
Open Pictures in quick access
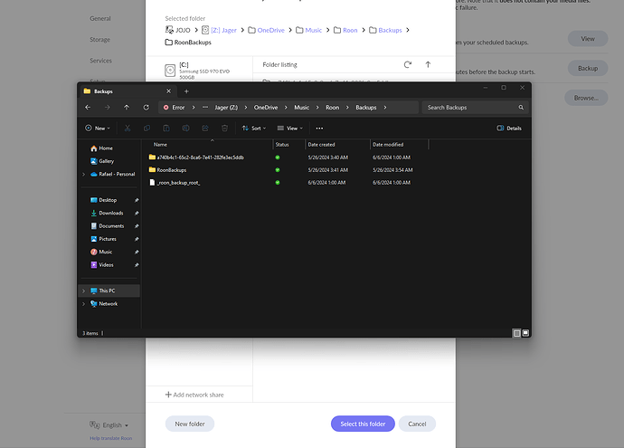click(103, 239)
